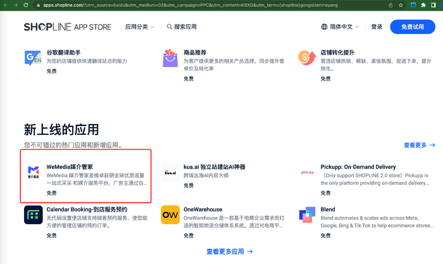443x264 pixels.
Task: Open the 店铺转化提升 coin icon
Action: click(x=307, y=58)
